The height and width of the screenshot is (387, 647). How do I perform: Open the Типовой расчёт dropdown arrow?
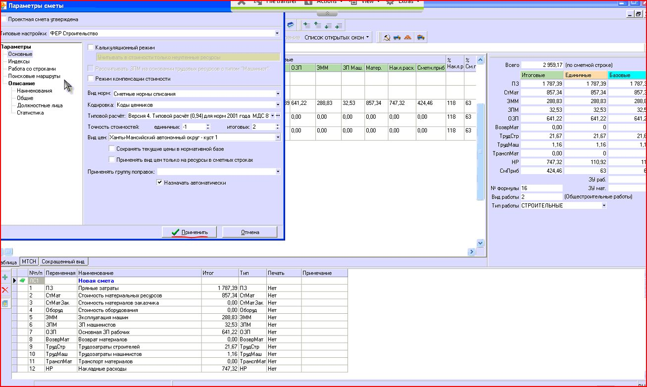tap(272, 115)
